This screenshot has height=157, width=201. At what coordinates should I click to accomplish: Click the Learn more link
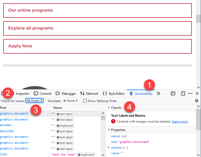(x=180, y=122)
